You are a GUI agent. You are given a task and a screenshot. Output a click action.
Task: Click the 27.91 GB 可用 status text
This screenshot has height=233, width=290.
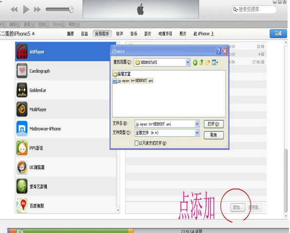tap(191, 231)
